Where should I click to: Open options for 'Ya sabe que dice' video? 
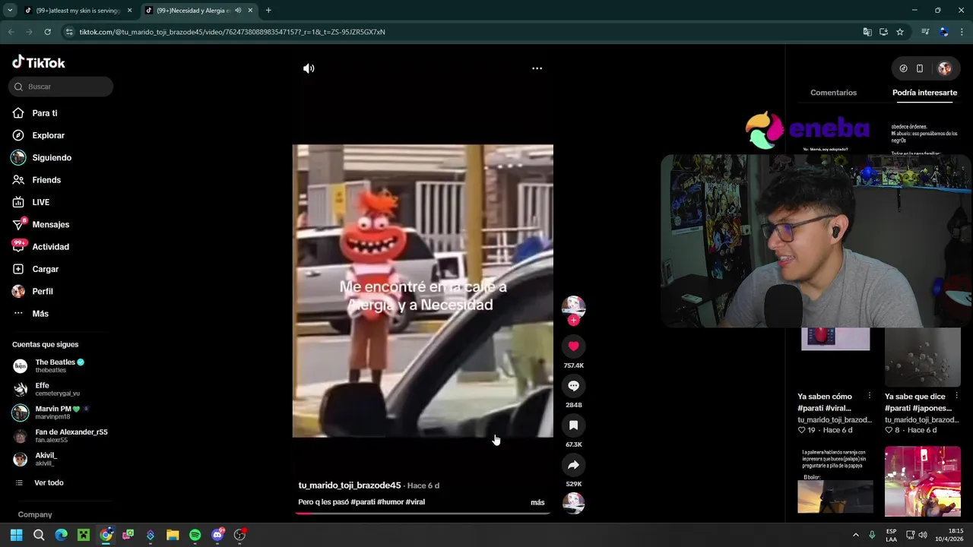(x=957, y=396)
